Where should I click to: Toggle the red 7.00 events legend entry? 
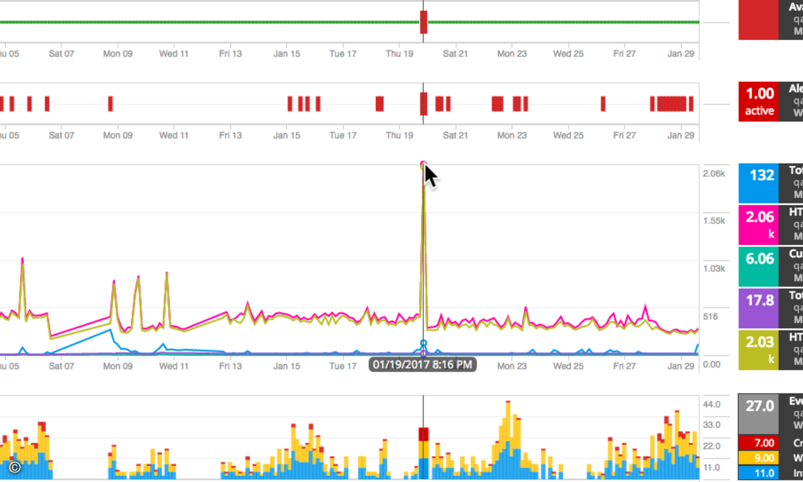pyautogui.click(x=758, y=443)
